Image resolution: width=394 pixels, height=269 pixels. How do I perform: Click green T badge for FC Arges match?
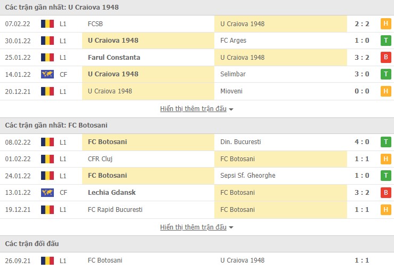[x=385, y=41]
